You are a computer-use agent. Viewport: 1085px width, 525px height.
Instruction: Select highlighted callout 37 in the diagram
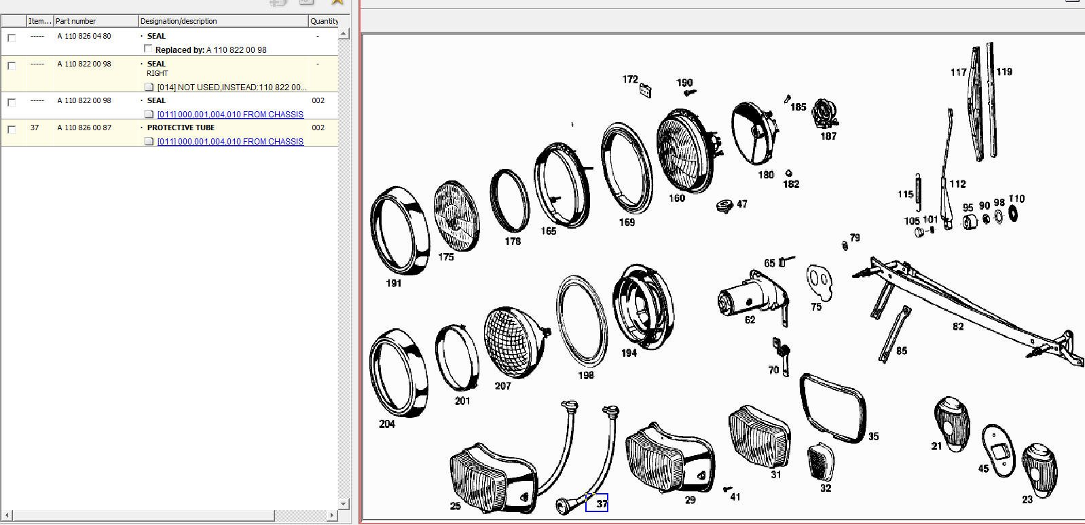click(597, 503)
